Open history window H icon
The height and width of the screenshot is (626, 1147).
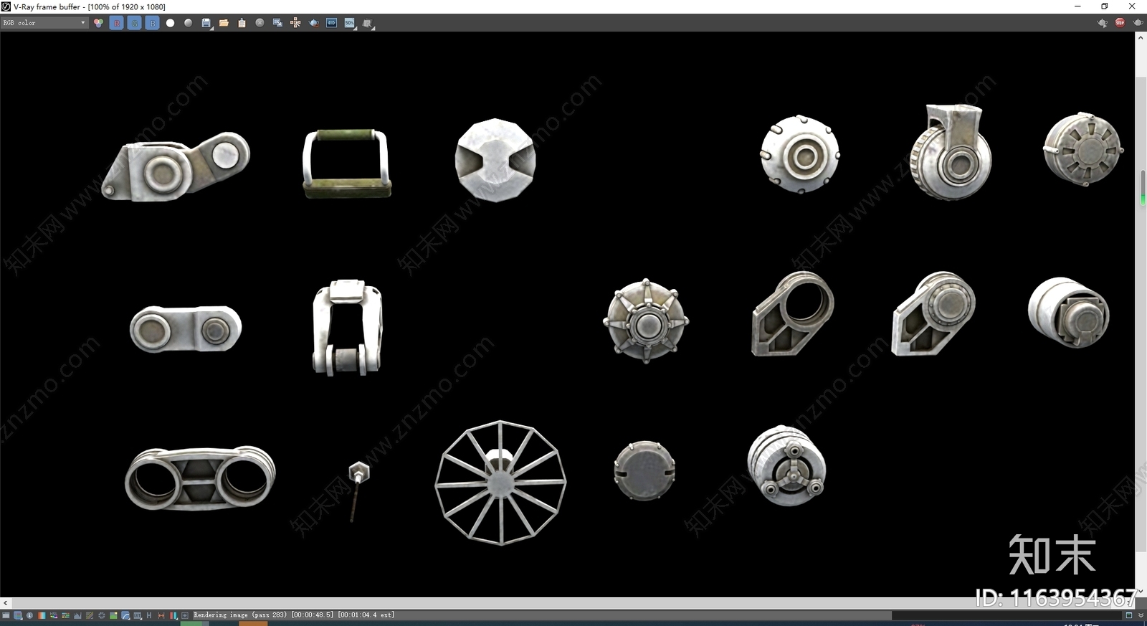coord(149,615)
